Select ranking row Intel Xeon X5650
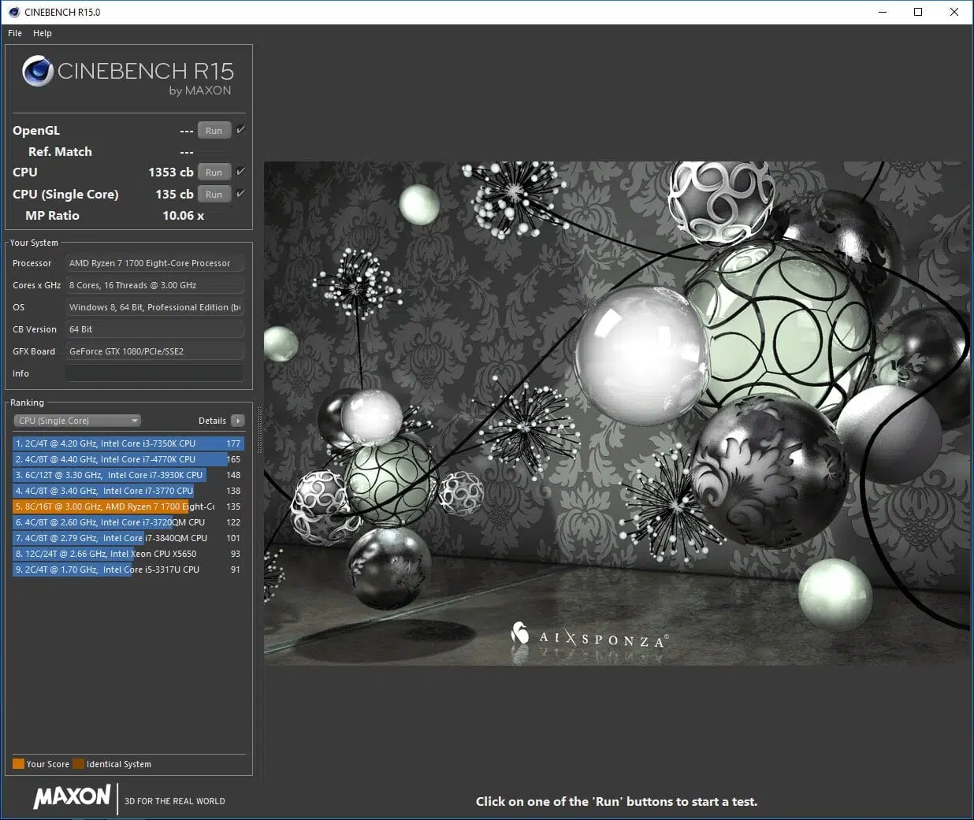974x820 pixels. coord(128,554)
